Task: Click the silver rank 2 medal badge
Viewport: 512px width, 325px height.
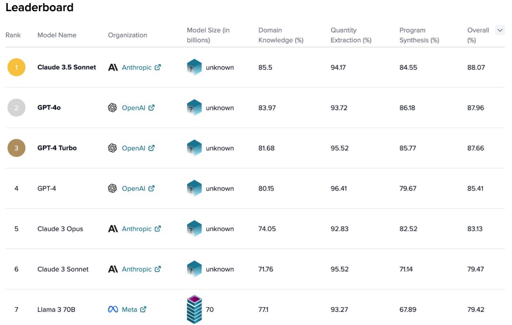Action: [16, 108]
